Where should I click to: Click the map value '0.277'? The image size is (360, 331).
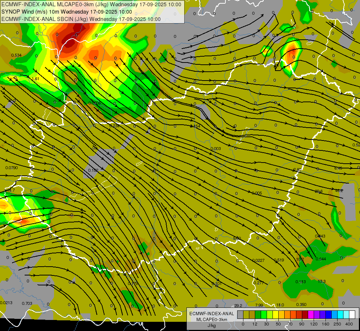[x=259, y=283]
